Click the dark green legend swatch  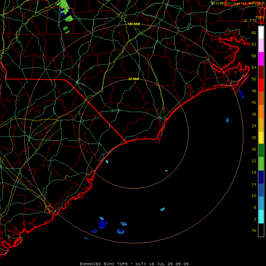coord(261,150)
